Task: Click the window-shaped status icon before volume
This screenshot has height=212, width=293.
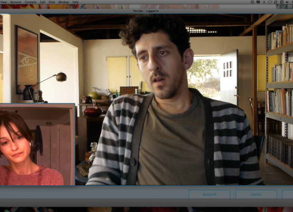Action: click(282, 2)
